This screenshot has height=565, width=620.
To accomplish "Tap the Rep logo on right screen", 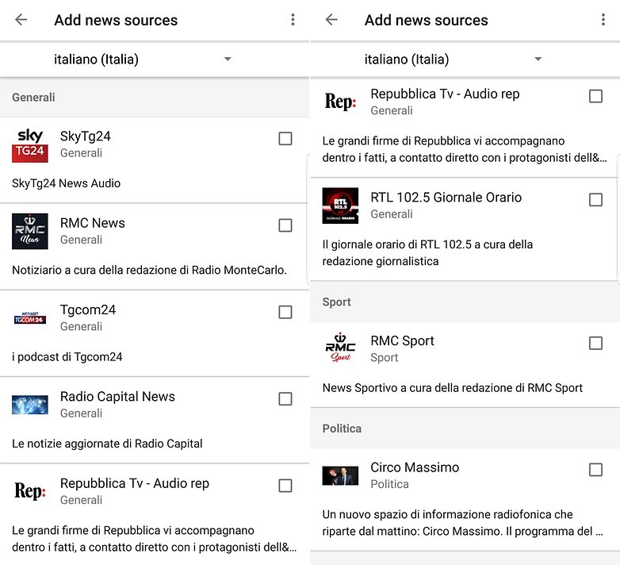I will coord(340,102).
